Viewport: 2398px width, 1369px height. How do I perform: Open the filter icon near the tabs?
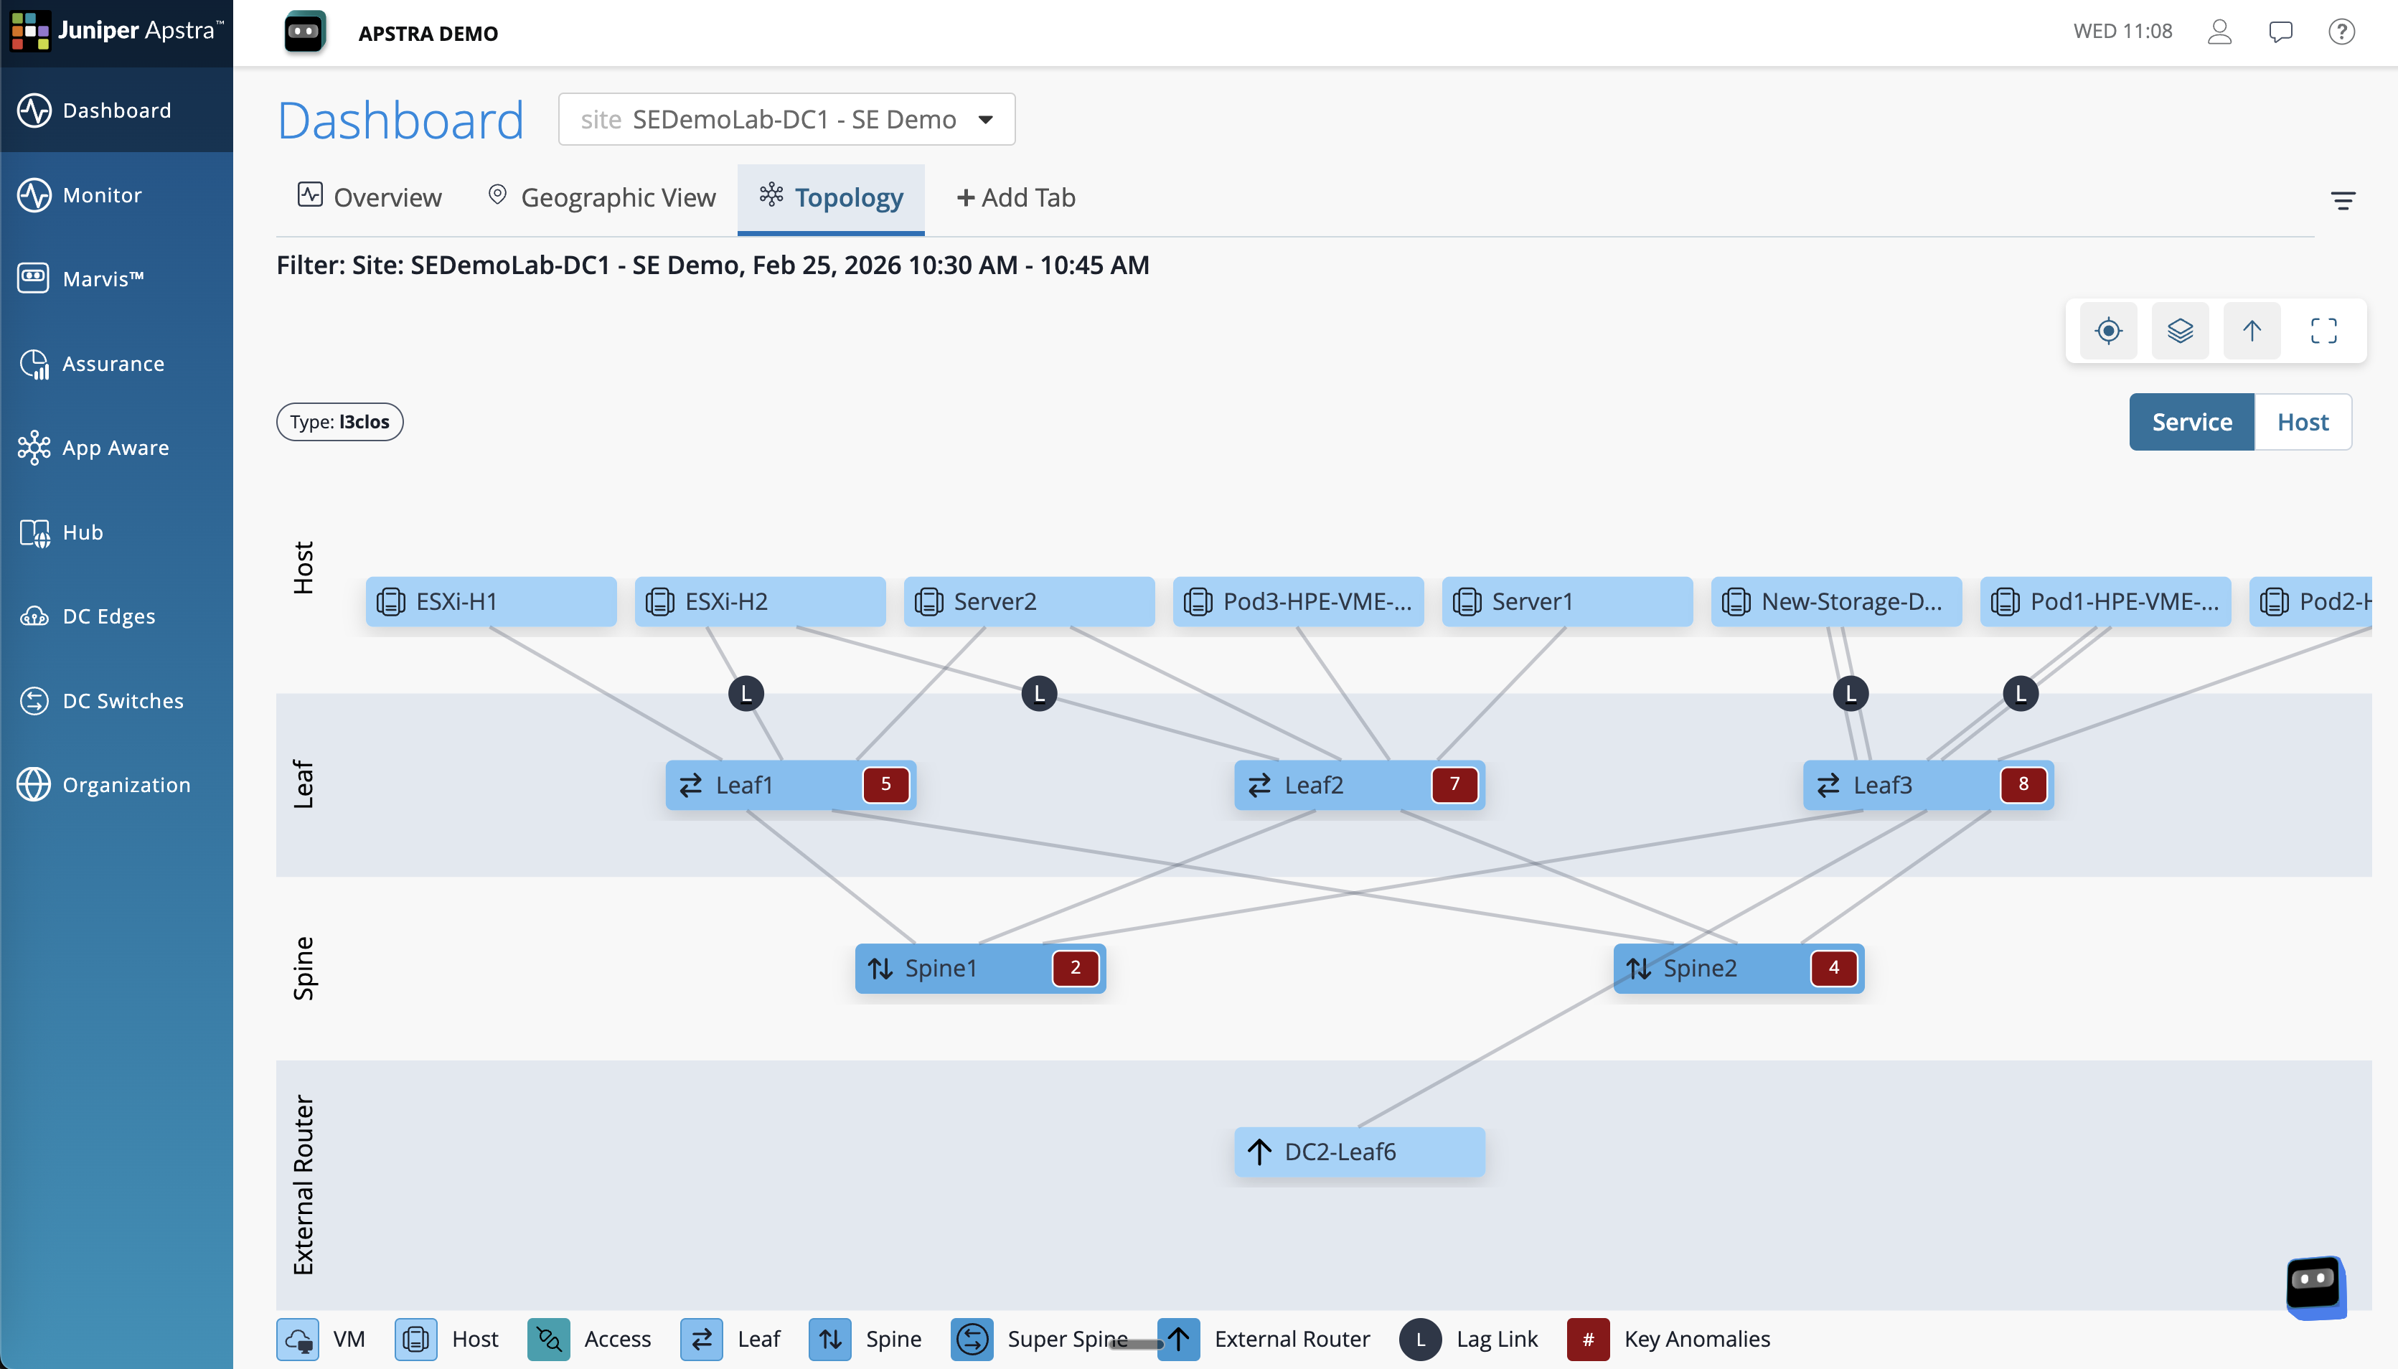[x=2343, y=201]
